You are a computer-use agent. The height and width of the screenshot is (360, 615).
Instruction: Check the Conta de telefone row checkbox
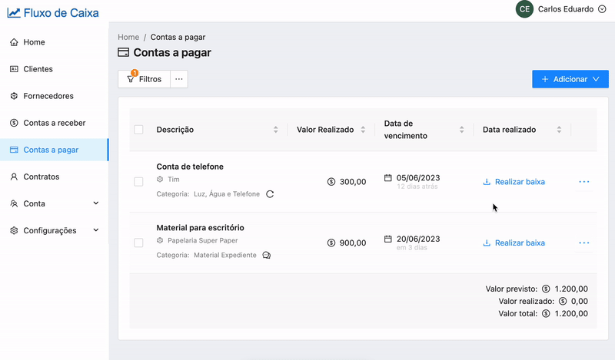coord(138,182)
